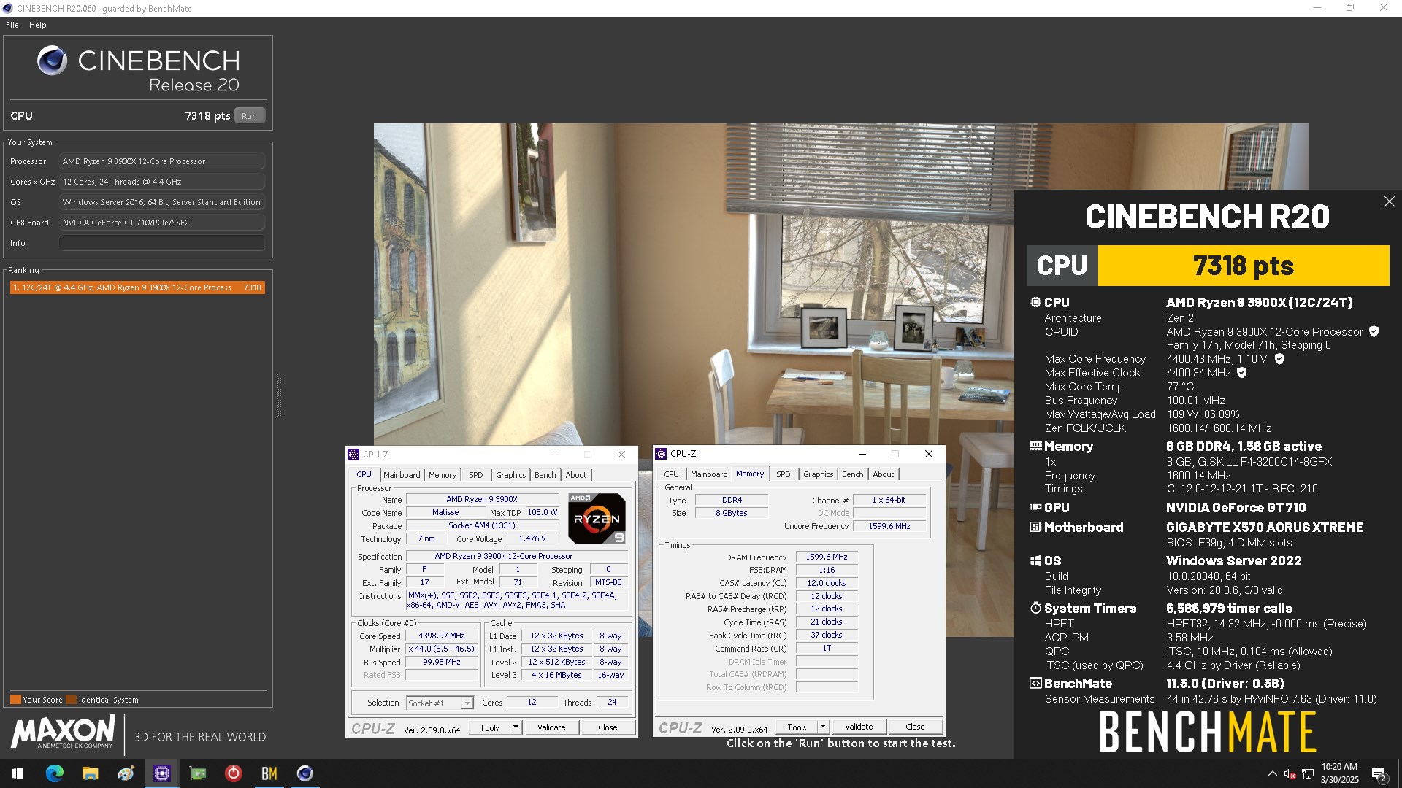Viewport: 1402px width, 788px height.
Task: Switch to CPU-Z via its taskbar icon
Action: [161, 773]
